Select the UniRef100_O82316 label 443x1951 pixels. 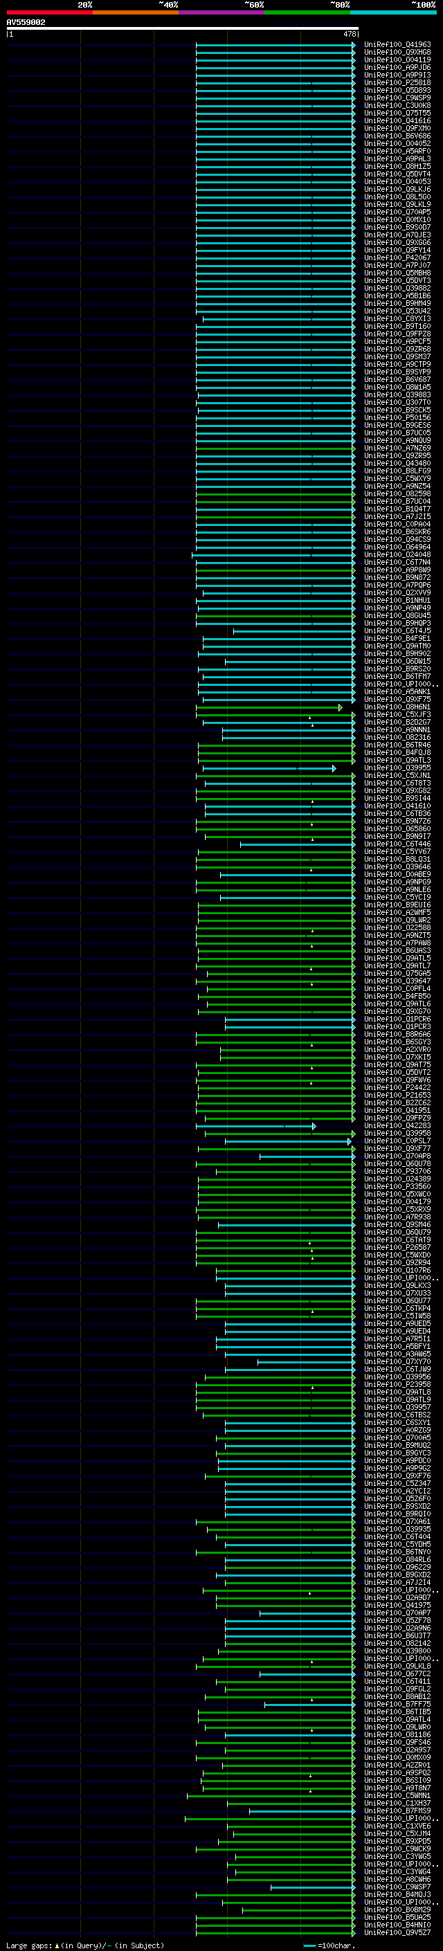[397, 738]
